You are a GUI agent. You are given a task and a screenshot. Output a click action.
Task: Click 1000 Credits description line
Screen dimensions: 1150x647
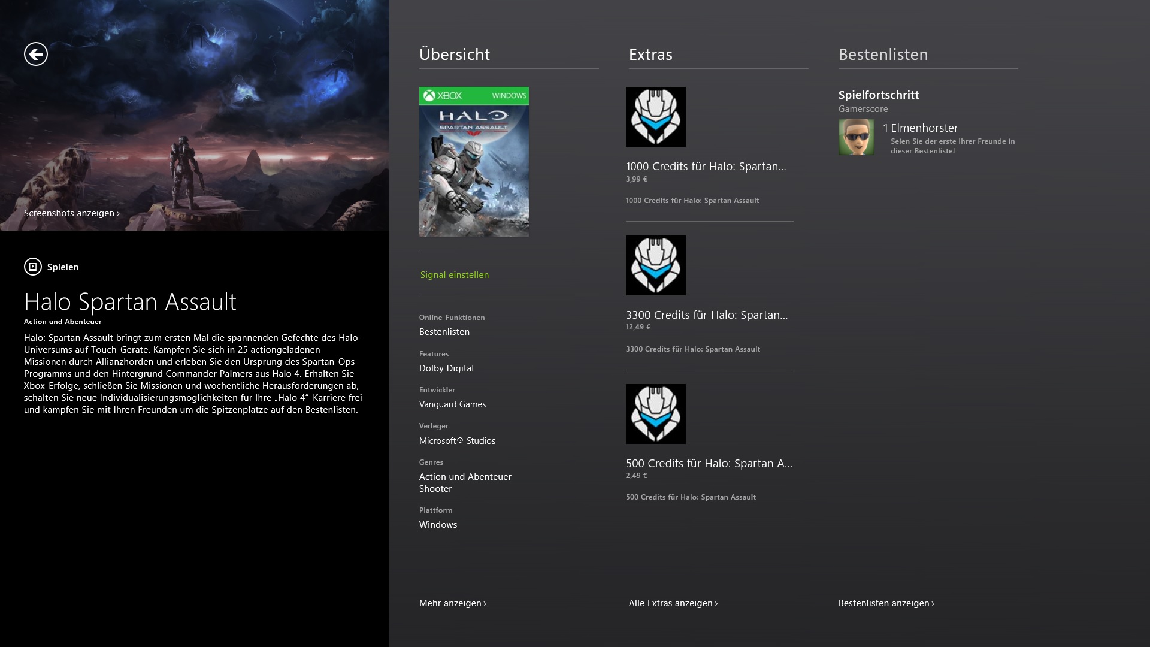click(x=692, y=201)
